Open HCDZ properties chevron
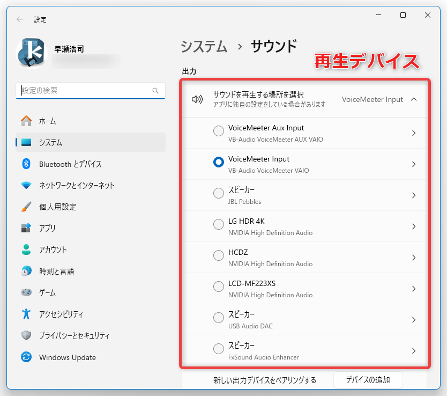This screenshot has width=447, height=396. 414,258
